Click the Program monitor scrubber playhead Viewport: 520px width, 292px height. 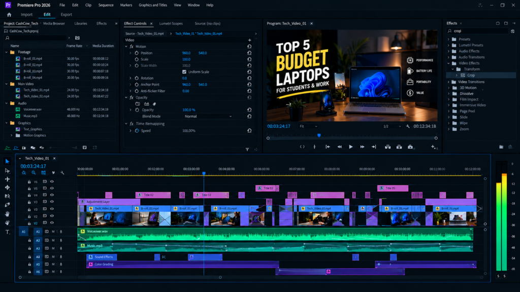point(319,135)
